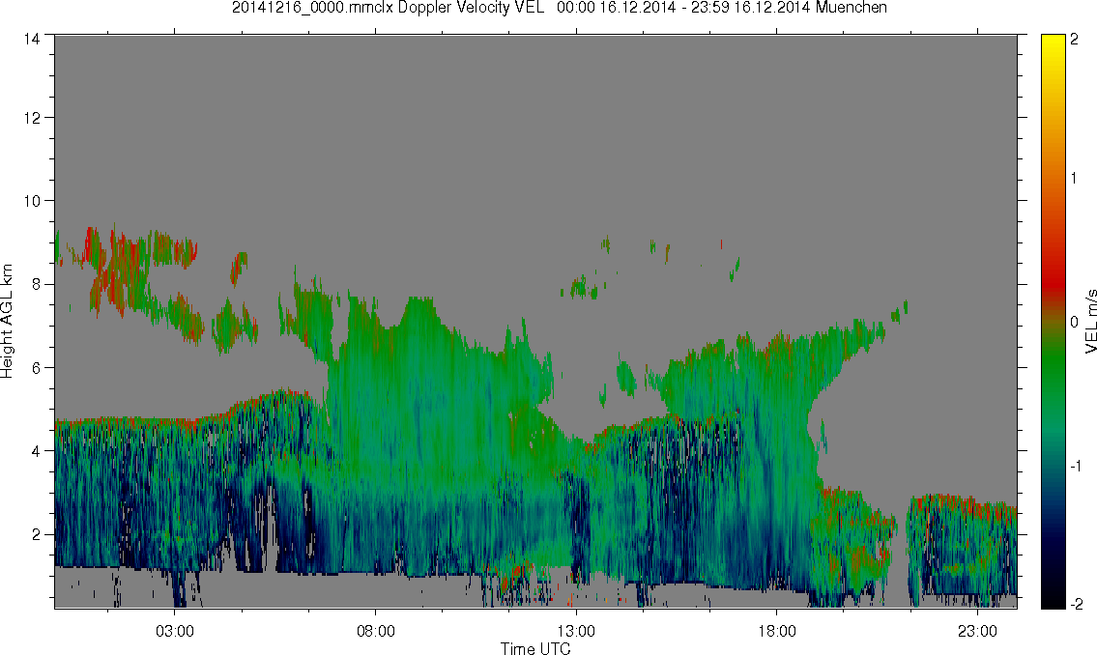The image size is (1097, 655).
Task: Click the 'VEL m/s' colorbar label
Action: click(x=1090, y=322)
